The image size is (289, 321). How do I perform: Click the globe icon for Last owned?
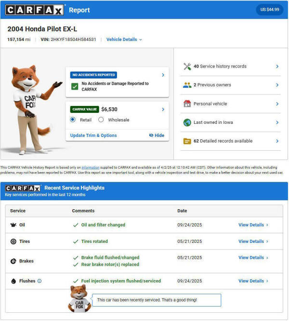pos(187,122)
